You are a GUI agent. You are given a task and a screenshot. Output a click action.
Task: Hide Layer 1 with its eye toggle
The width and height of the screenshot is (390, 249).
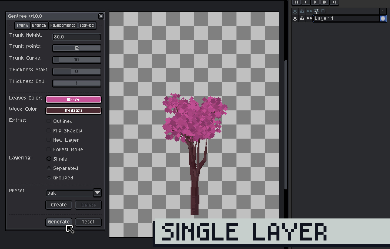295,18
